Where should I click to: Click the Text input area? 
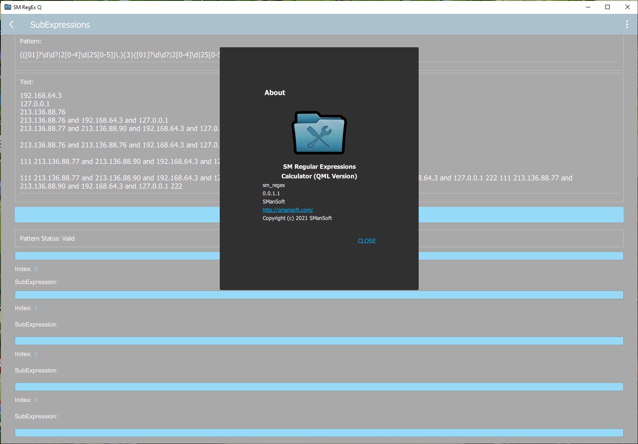[319, 141]
